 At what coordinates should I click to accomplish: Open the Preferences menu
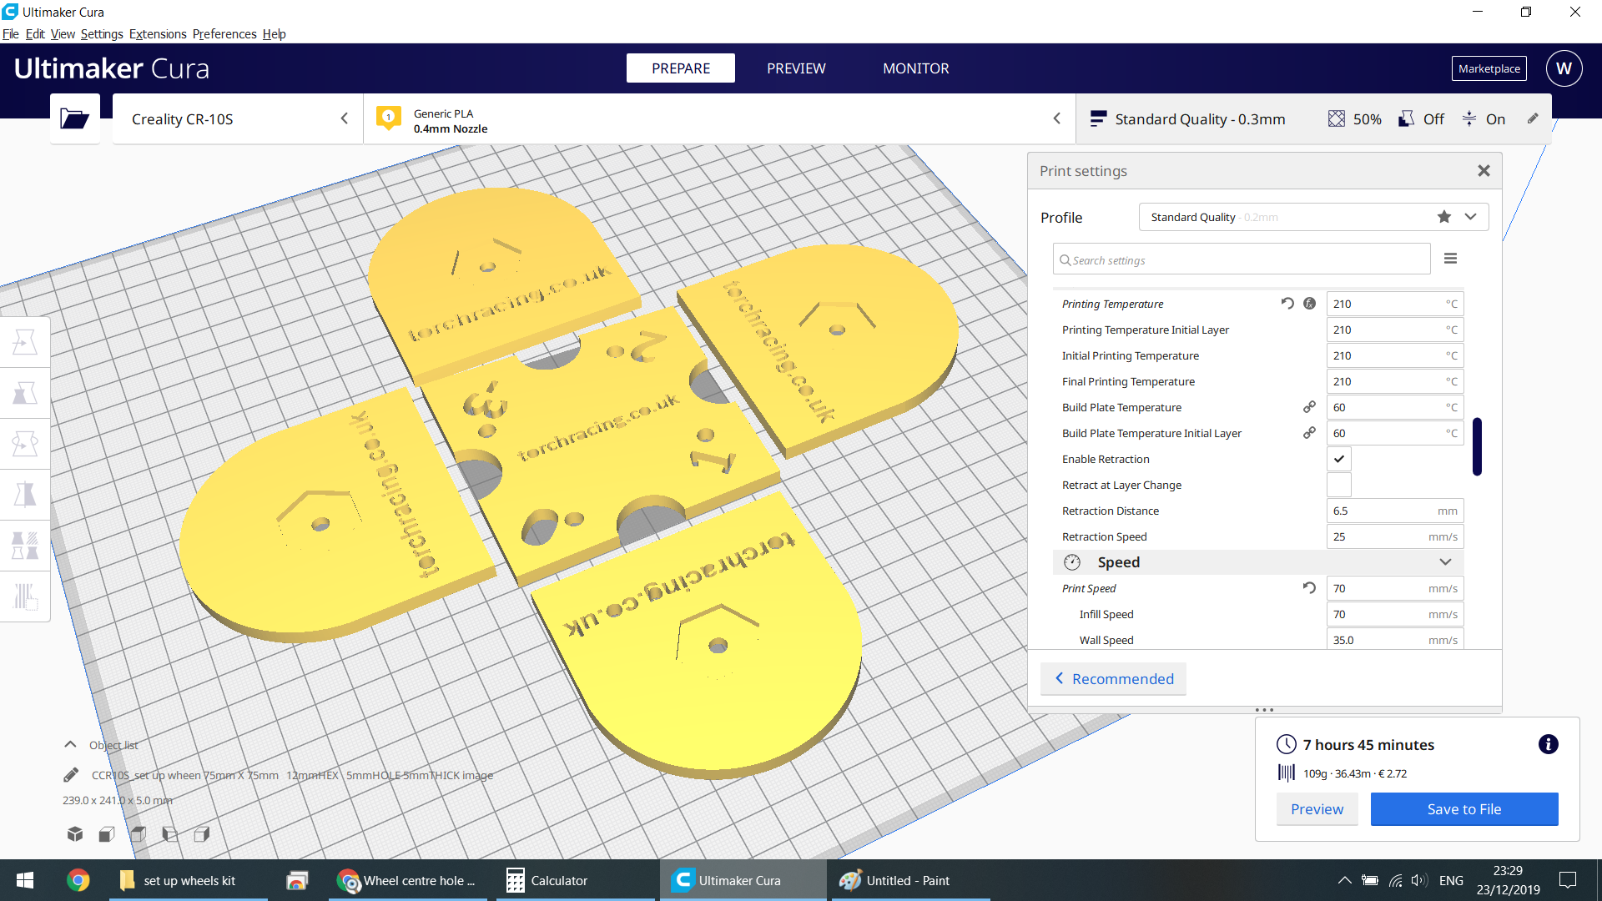224,34
